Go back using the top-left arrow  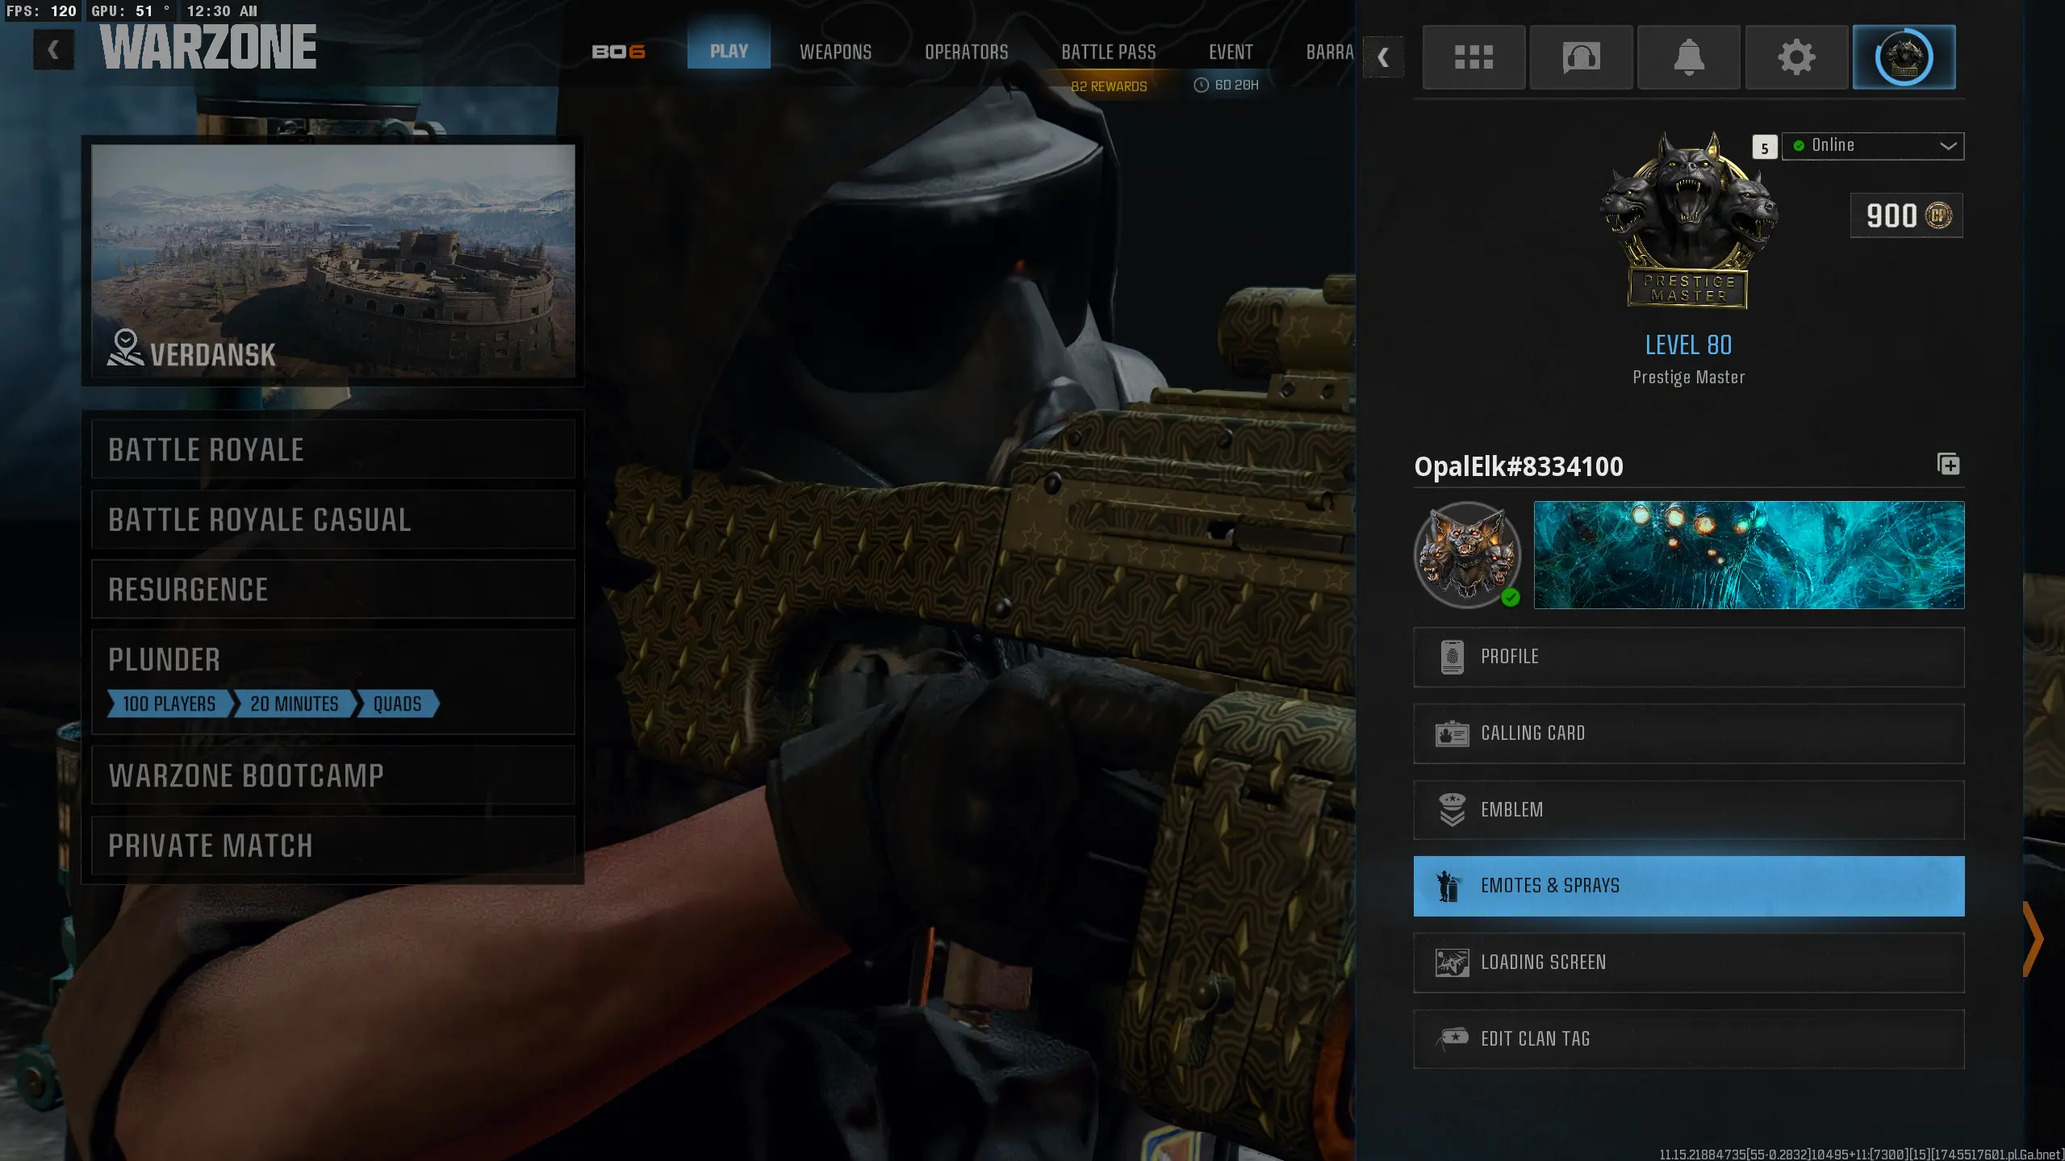click(53, 50)
